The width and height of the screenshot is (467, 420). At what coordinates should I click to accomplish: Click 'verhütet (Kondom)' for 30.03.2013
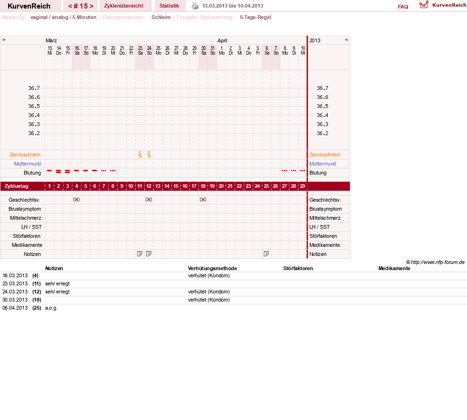pyautogui.click(x=209, y=300)
